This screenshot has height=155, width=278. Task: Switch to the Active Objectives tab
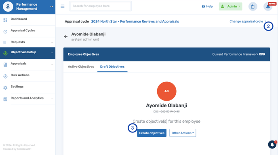point(81,67)
